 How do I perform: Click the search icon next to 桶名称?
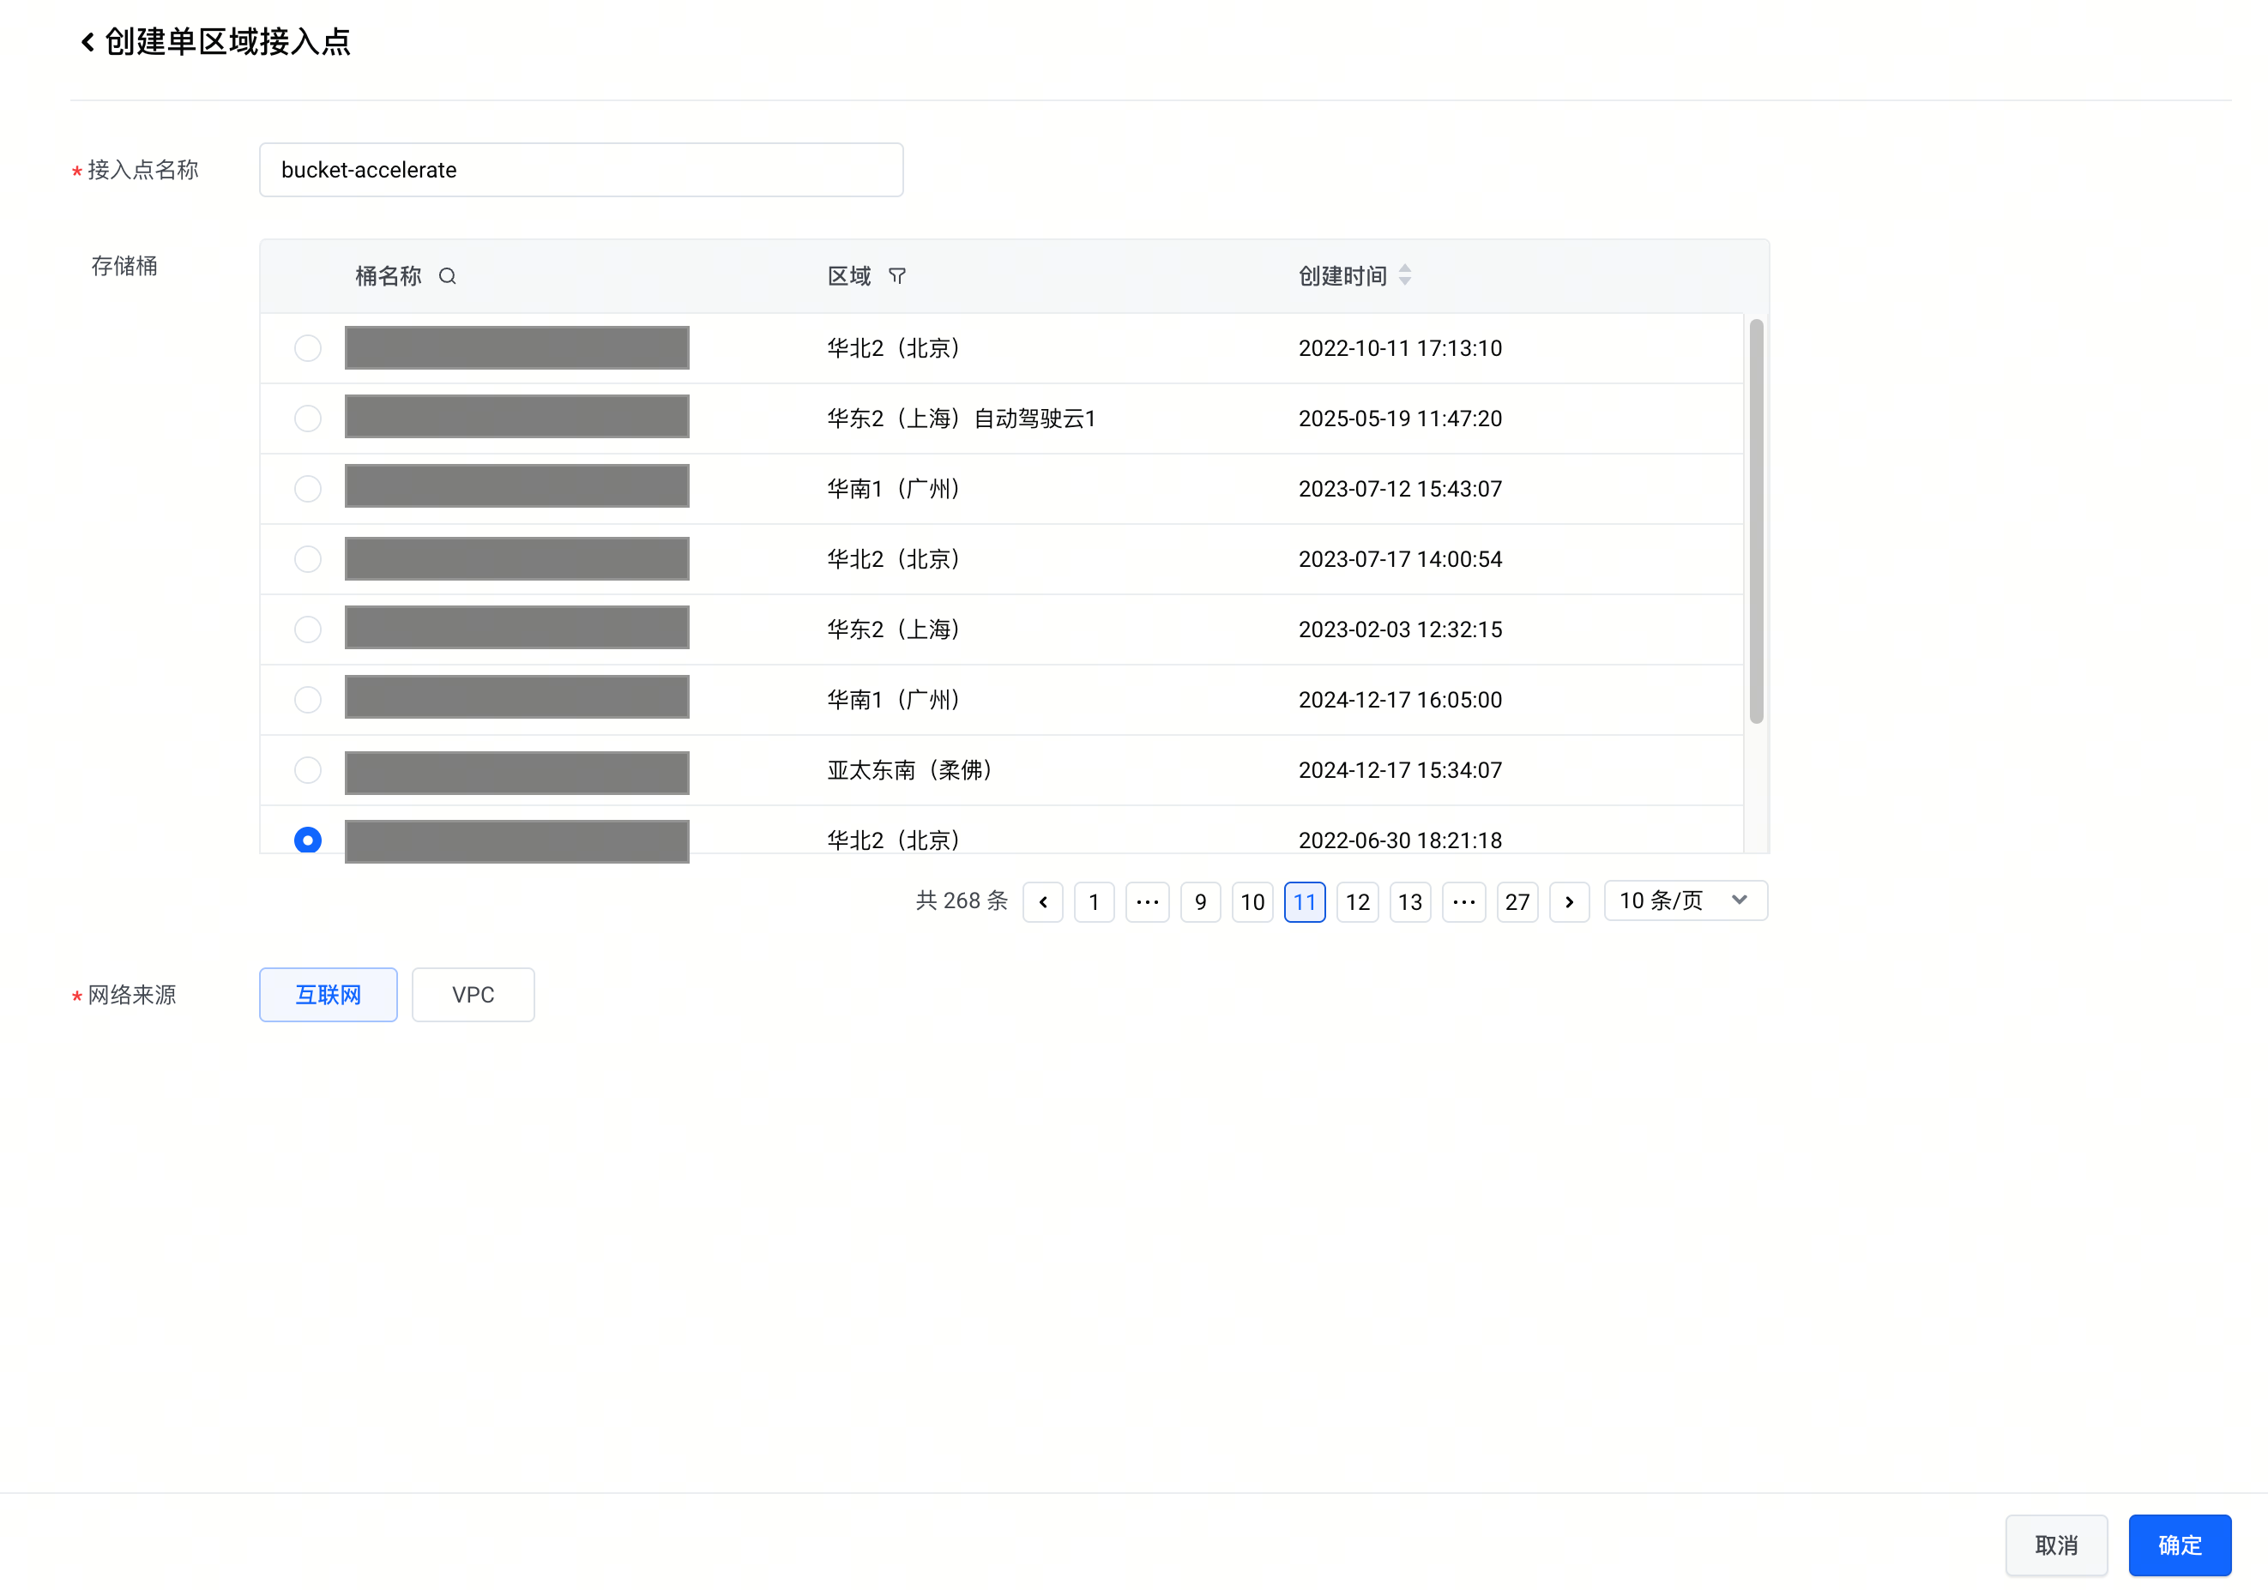point(448,276)
